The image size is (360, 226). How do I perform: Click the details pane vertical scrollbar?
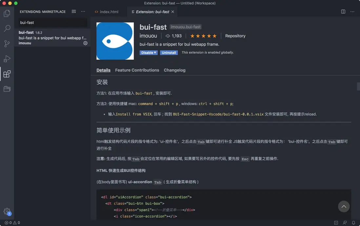tap(358, 87)
